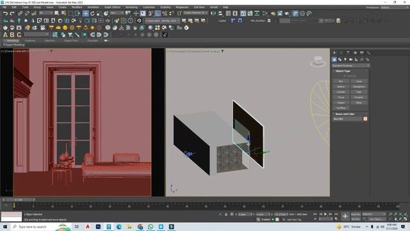Click the Render Production teapot icon
The image size is (410, 231).
pos(287,13)
